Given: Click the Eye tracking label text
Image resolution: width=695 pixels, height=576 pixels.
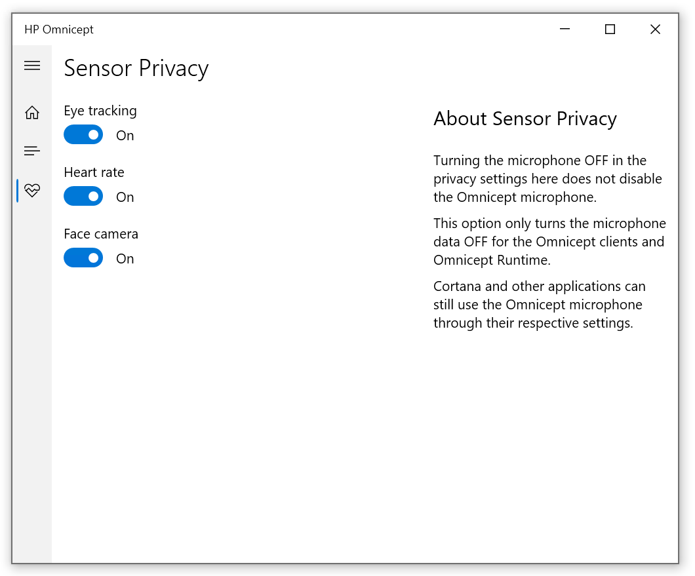Looking at the screenshot, I should click(x=100, y=111).
